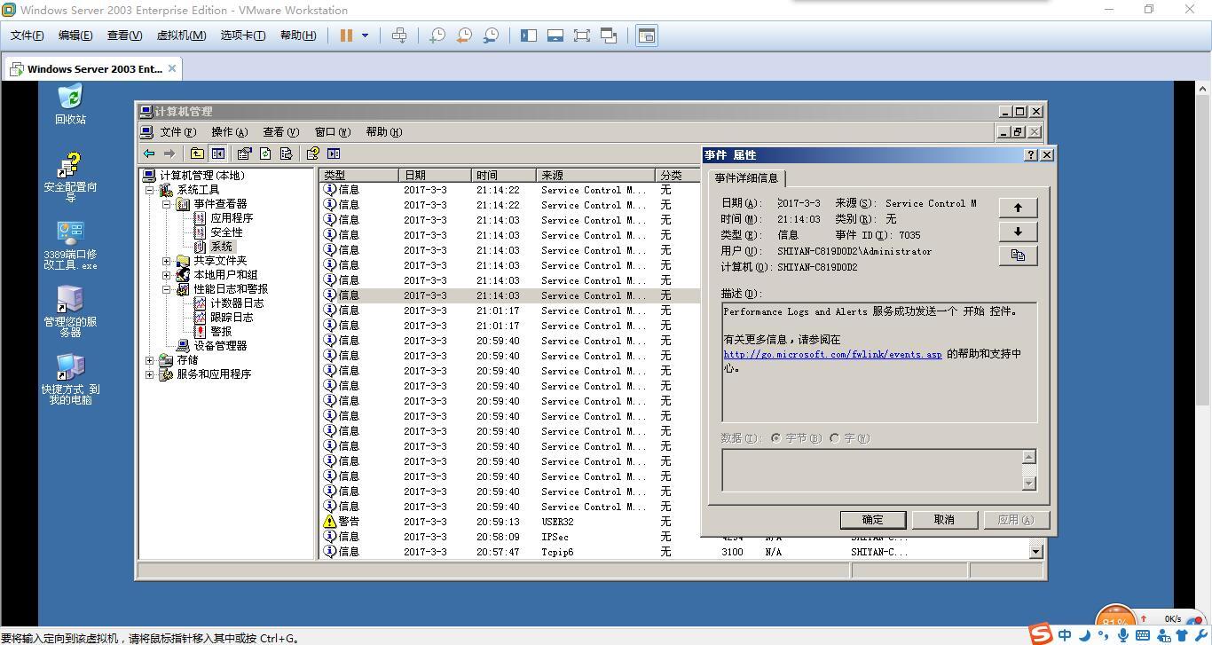Viewport: 1212px width, 645px height.
Task: Click the 取消 button in event properties
Action: click(944, 520)
